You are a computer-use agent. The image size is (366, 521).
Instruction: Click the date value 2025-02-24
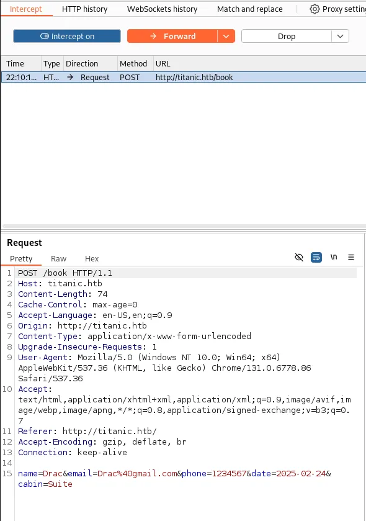click(301, 473)
